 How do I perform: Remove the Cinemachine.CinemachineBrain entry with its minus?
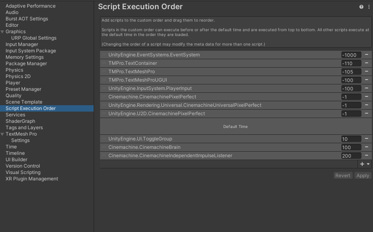(x=367, y=147)
